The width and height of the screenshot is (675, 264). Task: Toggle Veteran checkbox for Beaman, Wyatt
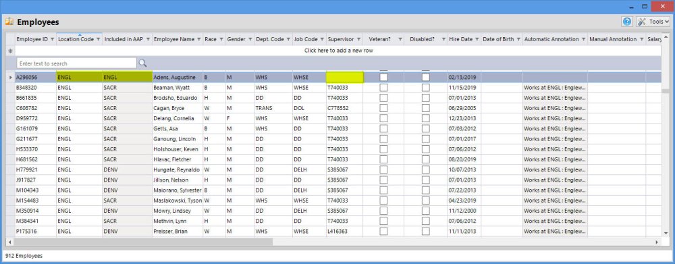[383, 87]
